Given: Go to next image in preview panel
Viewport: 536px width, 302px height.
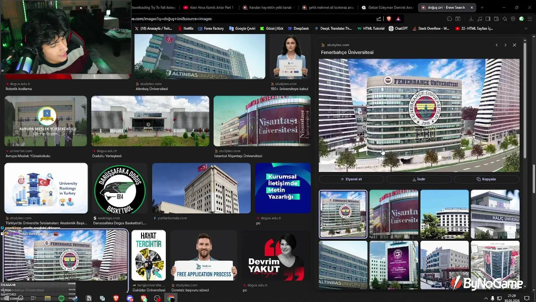Looking at the screenshot, I should pyautogui.click(x=505, y=45).
